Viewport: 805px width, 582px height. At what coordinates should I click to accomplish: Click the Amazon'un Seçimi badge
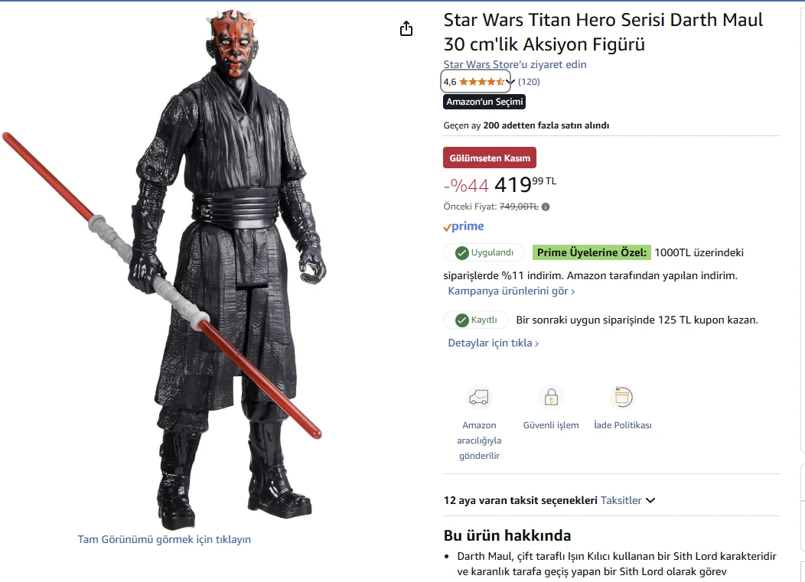click(x=484, y=102)
